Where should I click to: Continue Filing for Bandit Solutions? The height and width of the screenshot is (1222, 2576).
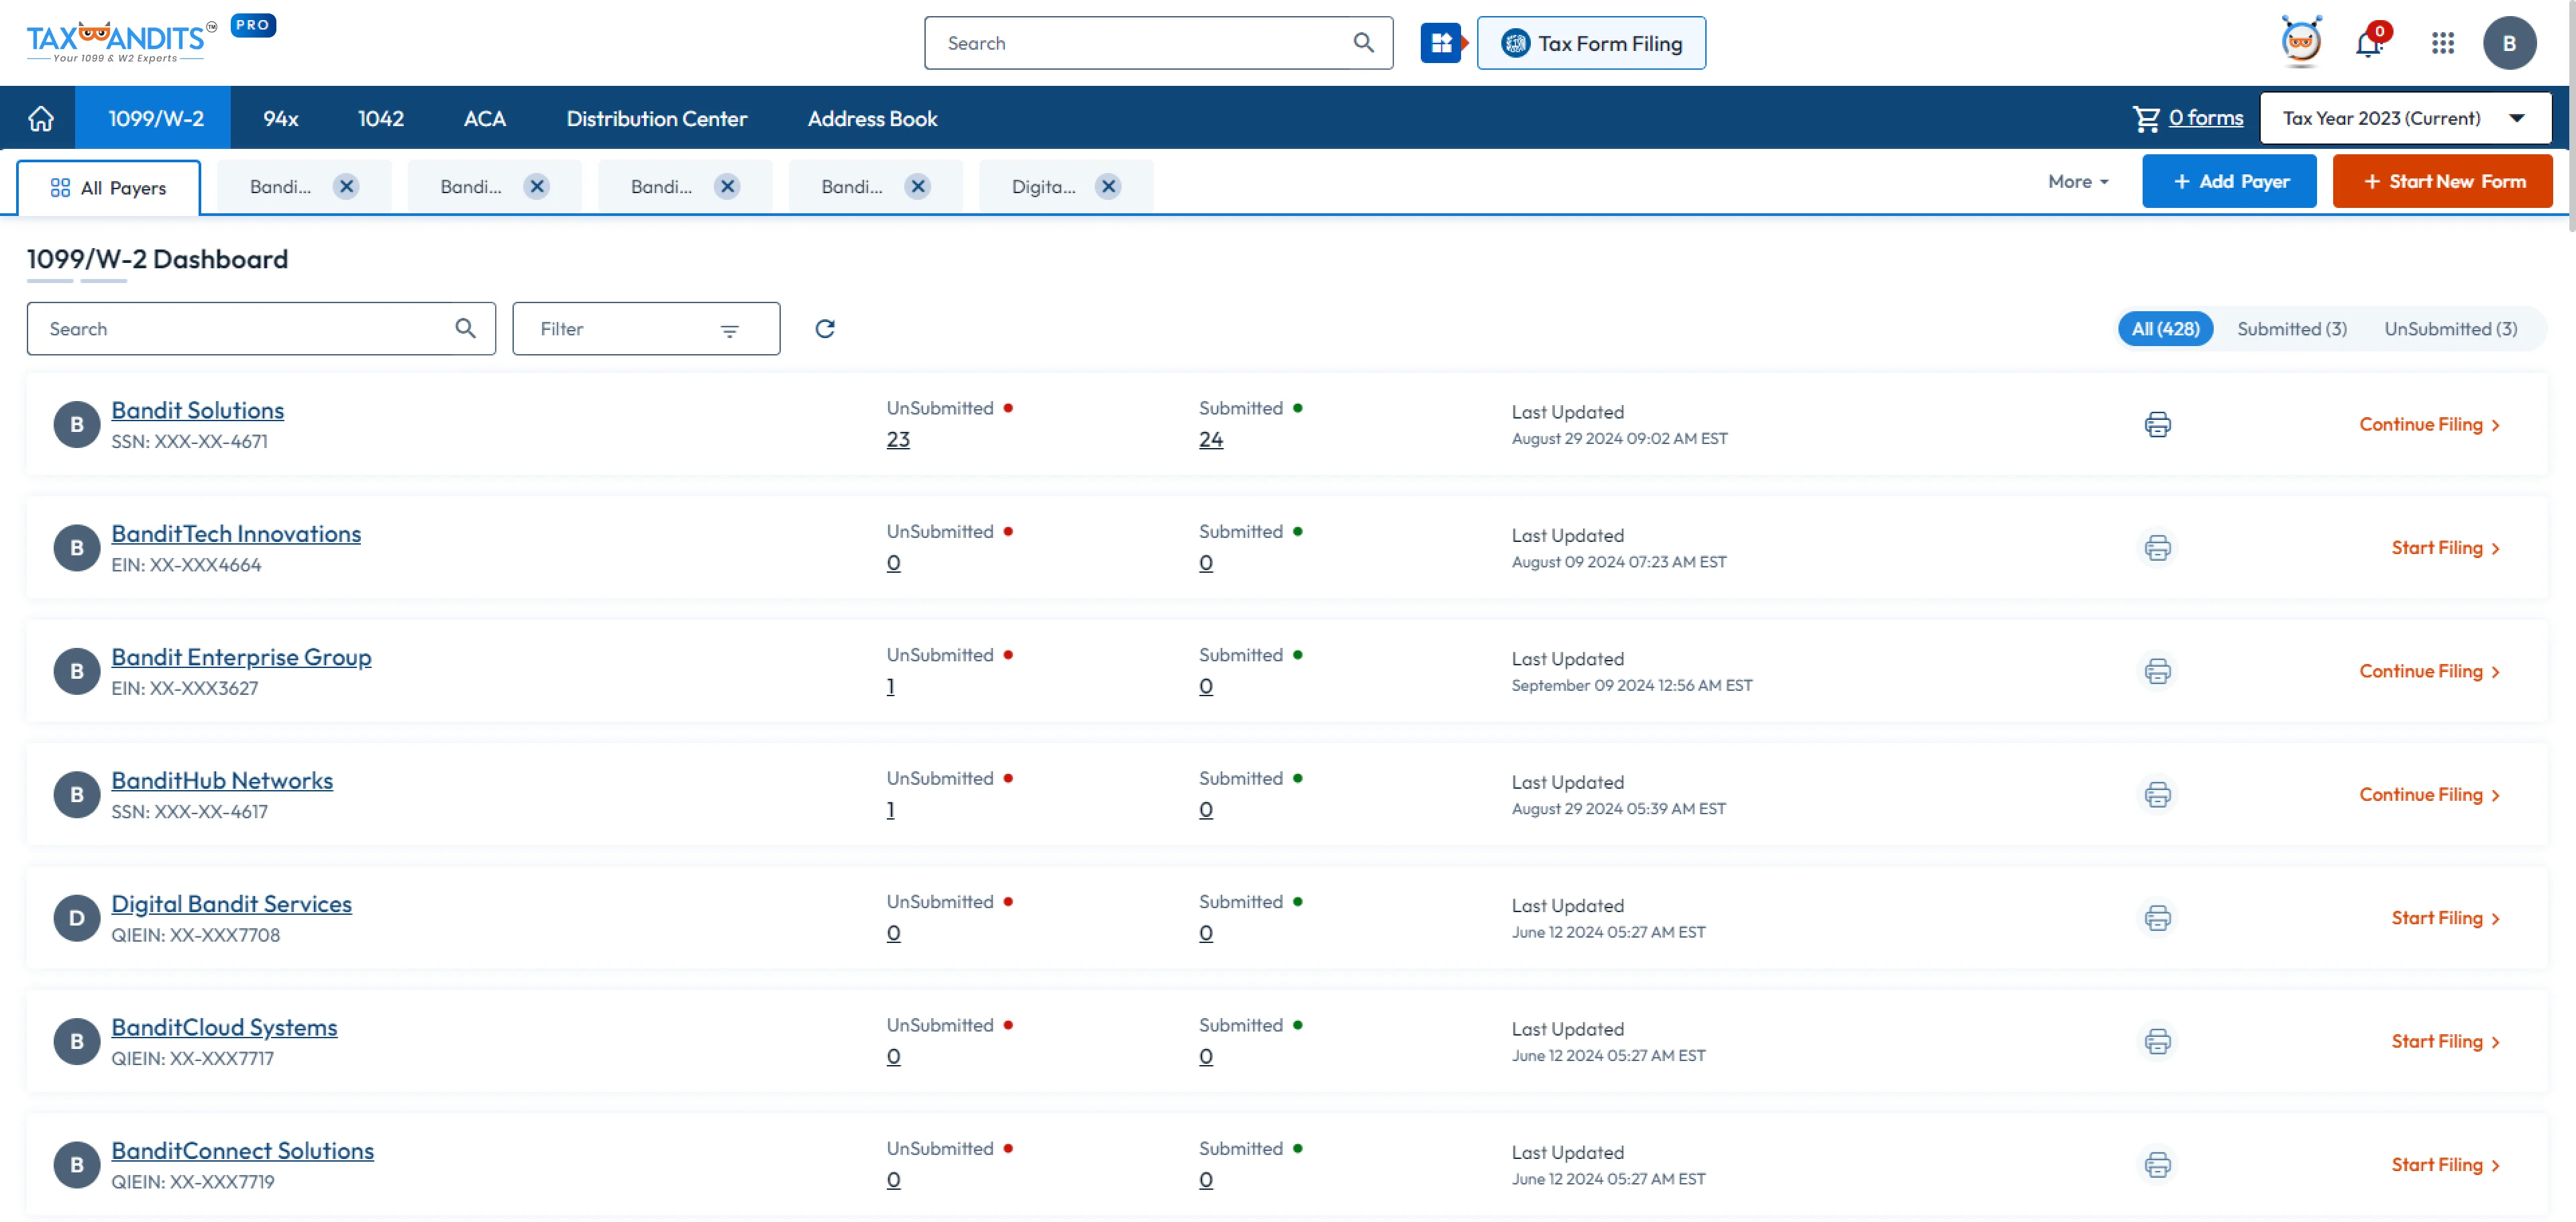tap(2429, 424)
